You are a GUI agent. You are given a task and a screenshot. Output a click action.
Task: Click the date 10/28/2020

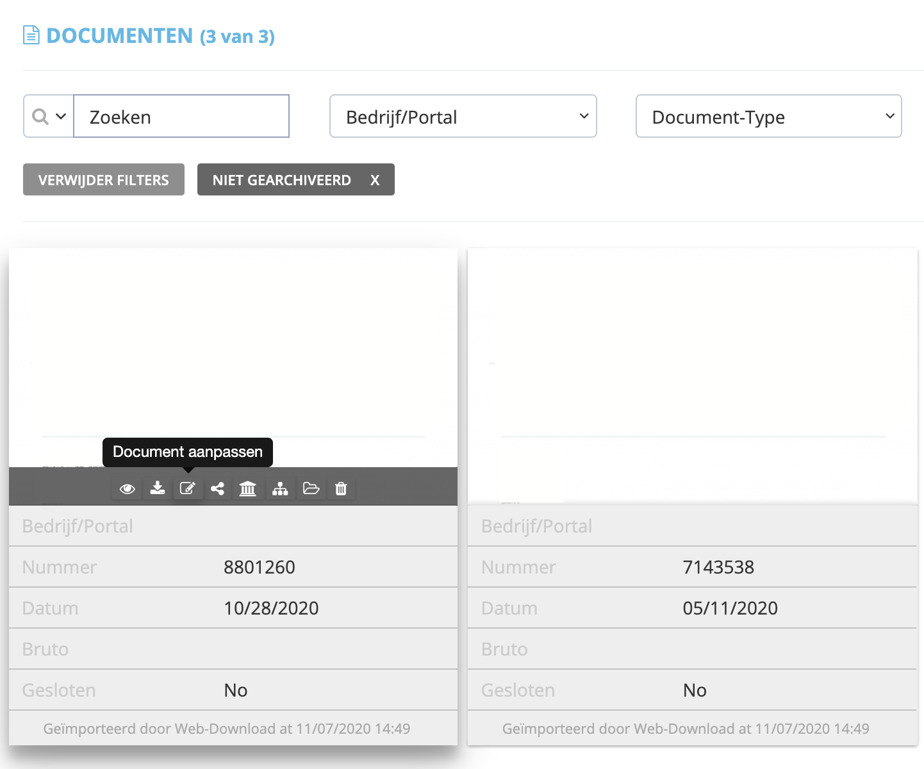point(271,608)
